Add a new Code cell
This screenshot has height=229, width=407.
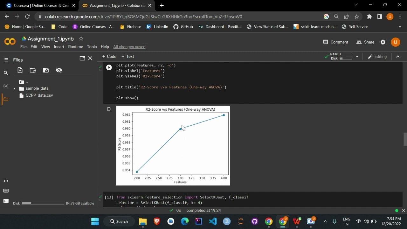[x=109, y=57]
